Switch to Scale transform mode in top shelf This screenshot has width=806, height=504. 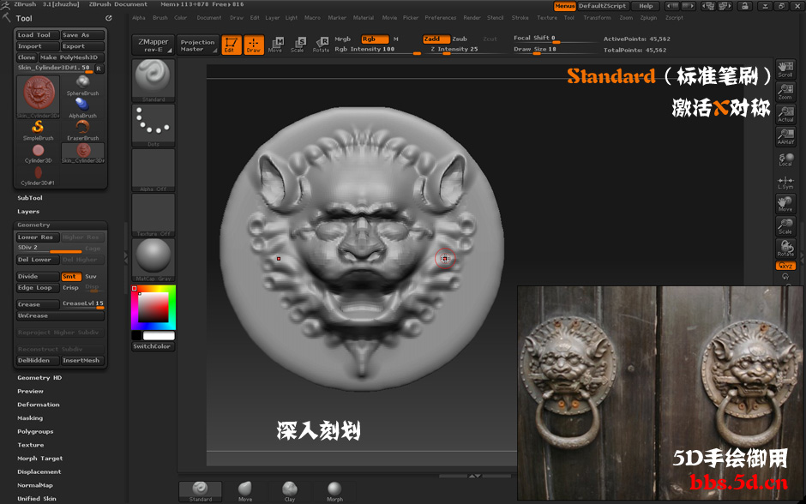pyautogui.click(x=298, y=45)
